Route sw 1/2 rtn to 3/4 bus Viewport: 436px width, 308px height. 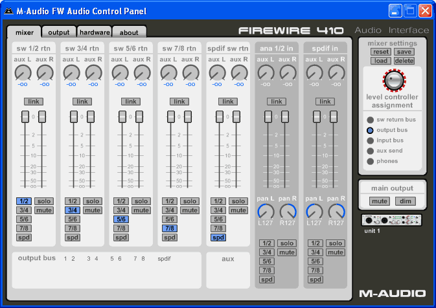(x=24, y=210)
